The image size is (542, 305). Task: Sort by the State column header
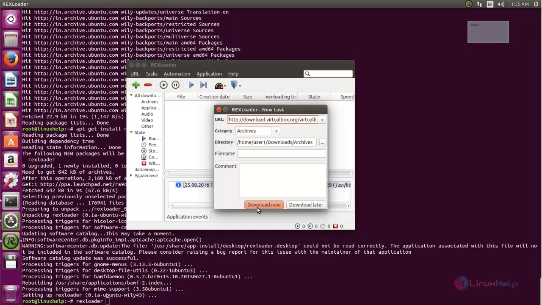pyautogui.click(x=314, y=97)
